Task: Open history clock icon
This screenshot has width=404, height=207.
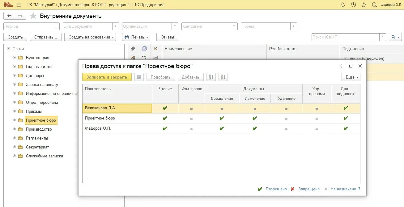Action: 353,5
